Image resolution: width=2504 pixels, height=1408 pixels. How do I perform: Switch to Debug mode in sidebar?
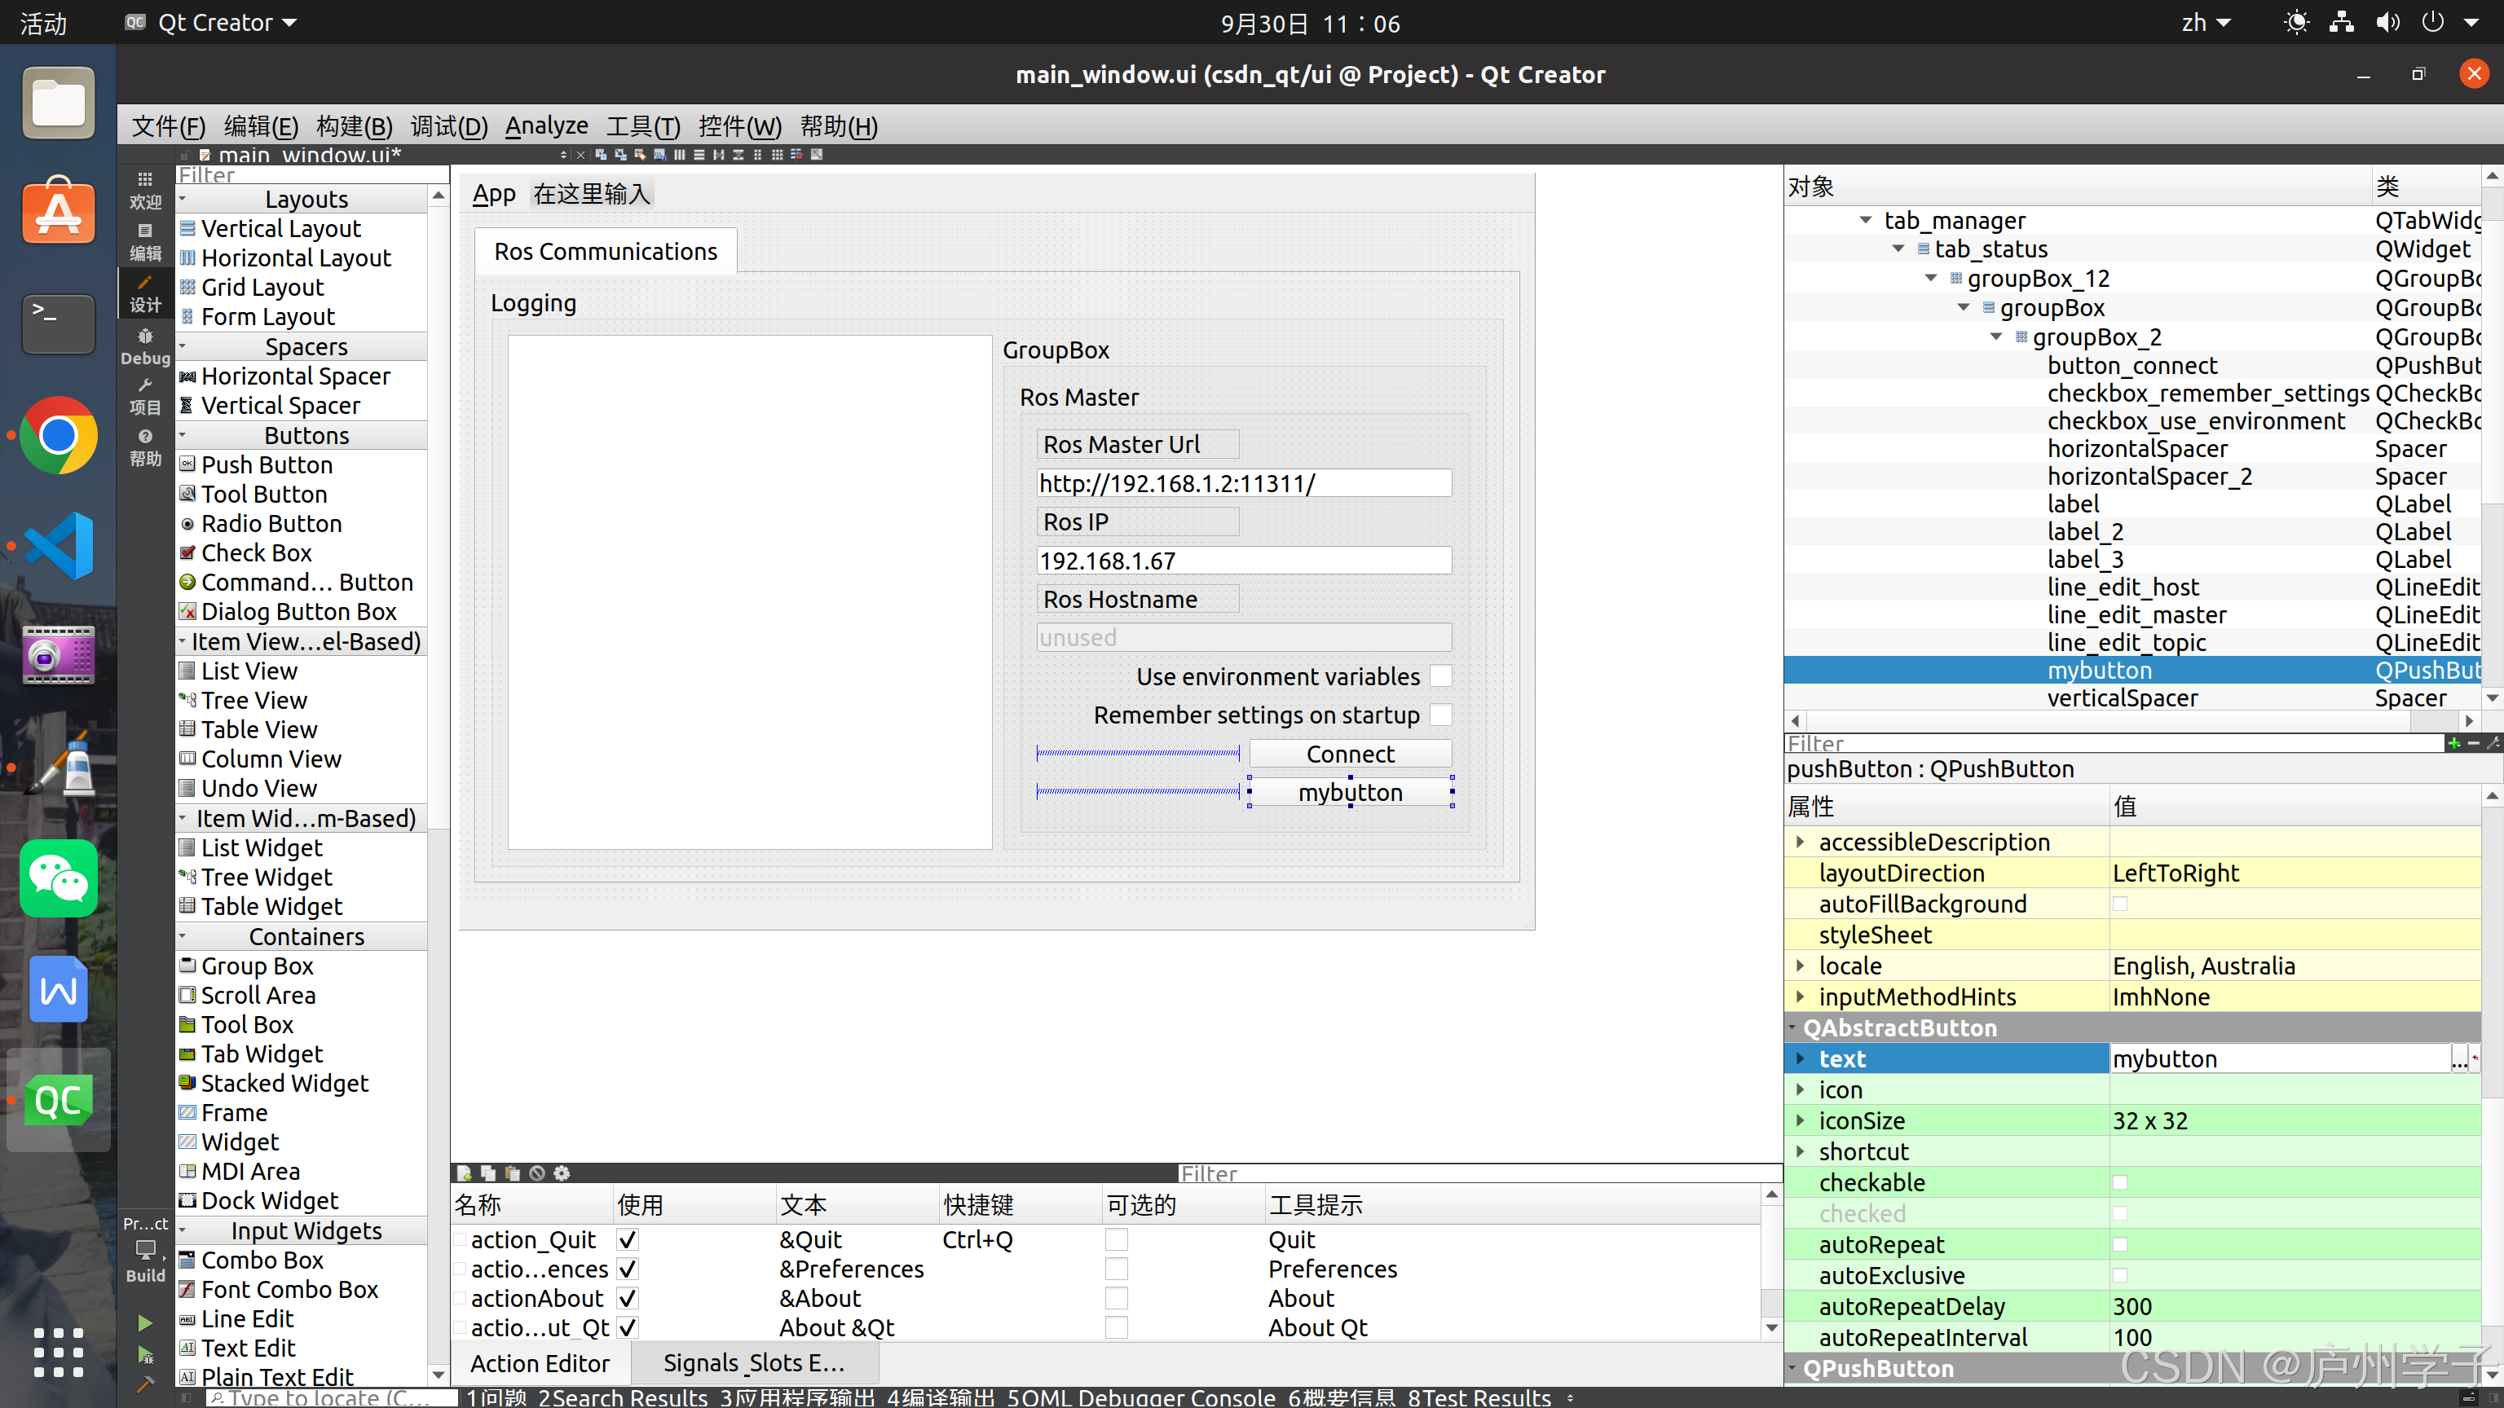pos(145,346)
